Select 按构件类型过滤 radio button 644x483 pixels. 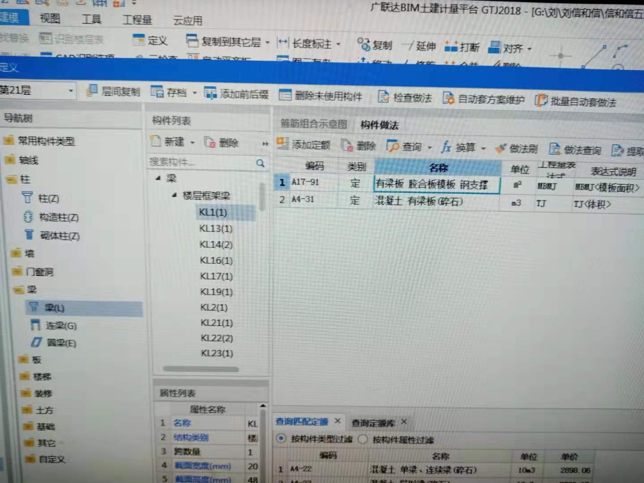(281, 438)
